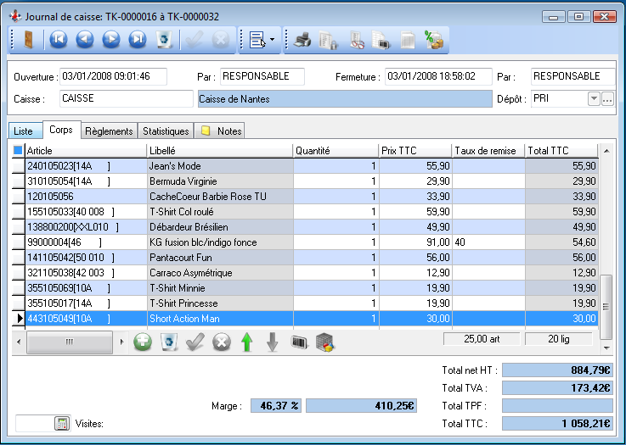Open the Statistiques tab
The height and width of the screenshot is (445, 626).
166,131
